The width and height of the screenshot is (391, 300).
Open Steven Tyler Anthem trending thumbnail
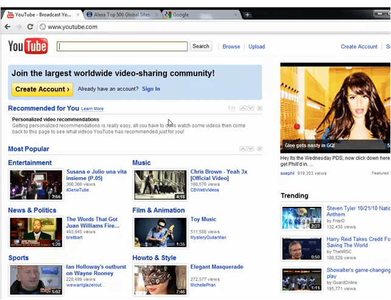pos(301,217)
